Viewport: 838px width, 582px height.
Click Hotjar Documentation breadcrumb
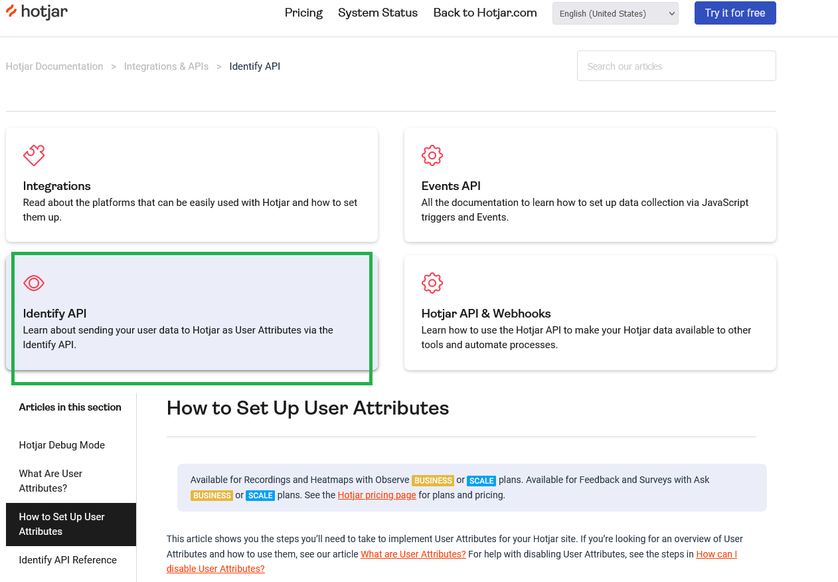tap(54, 66)
